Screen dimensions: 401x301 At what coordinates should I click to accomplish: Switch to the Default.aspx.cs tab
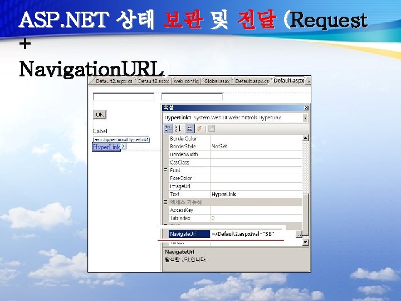[252, 81]
